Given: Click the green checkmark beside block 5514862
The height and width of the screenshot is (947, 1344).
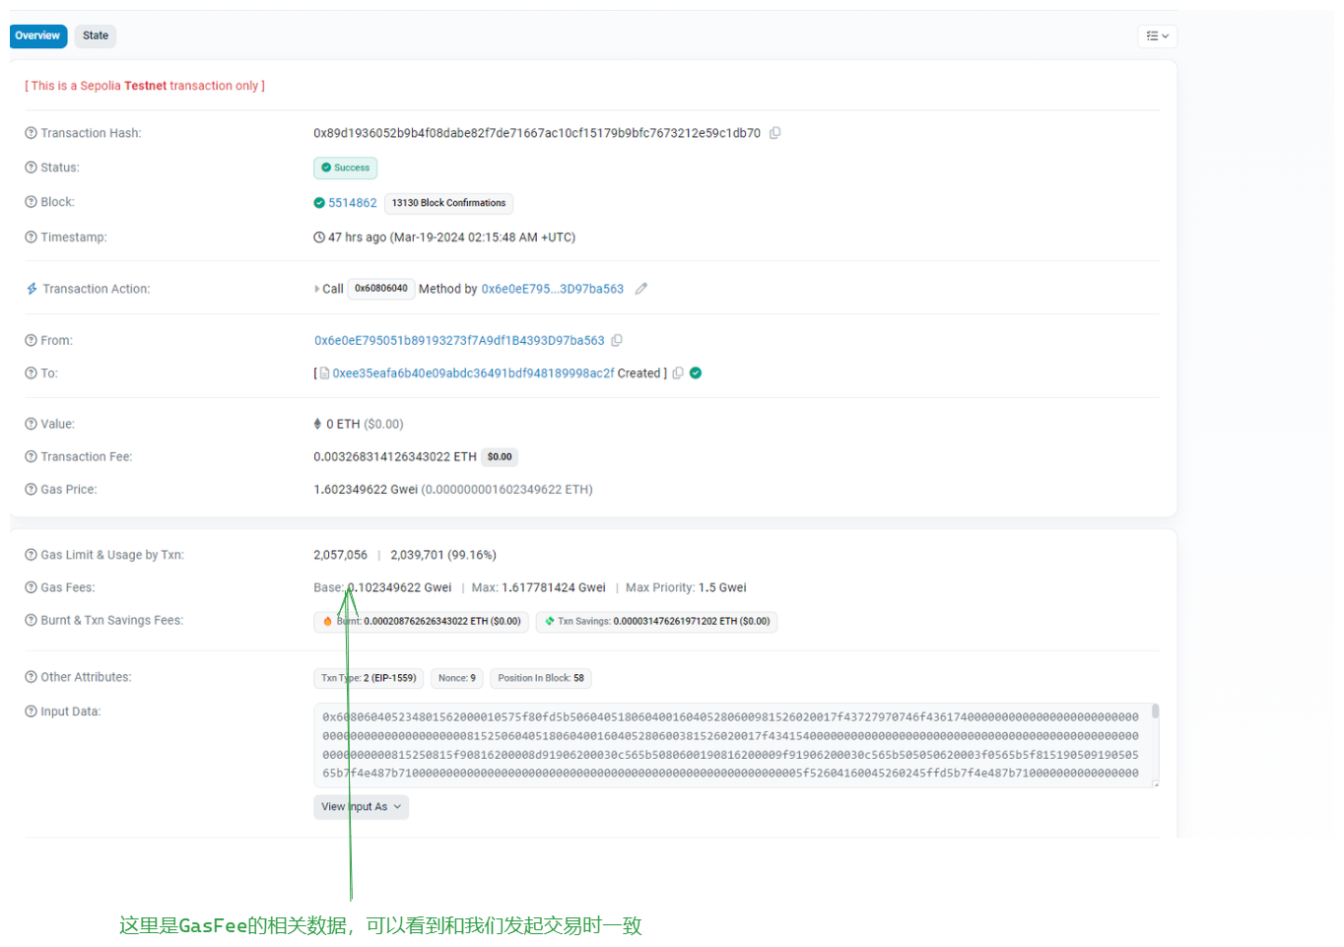Looking at the screenshot, I should 317,202.
